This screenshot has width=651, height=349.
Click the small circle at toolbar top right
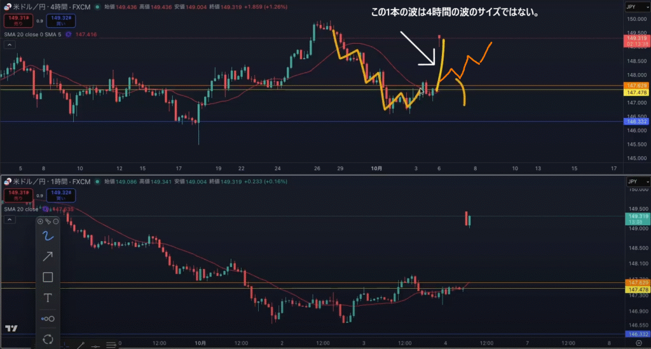point(55,221)
